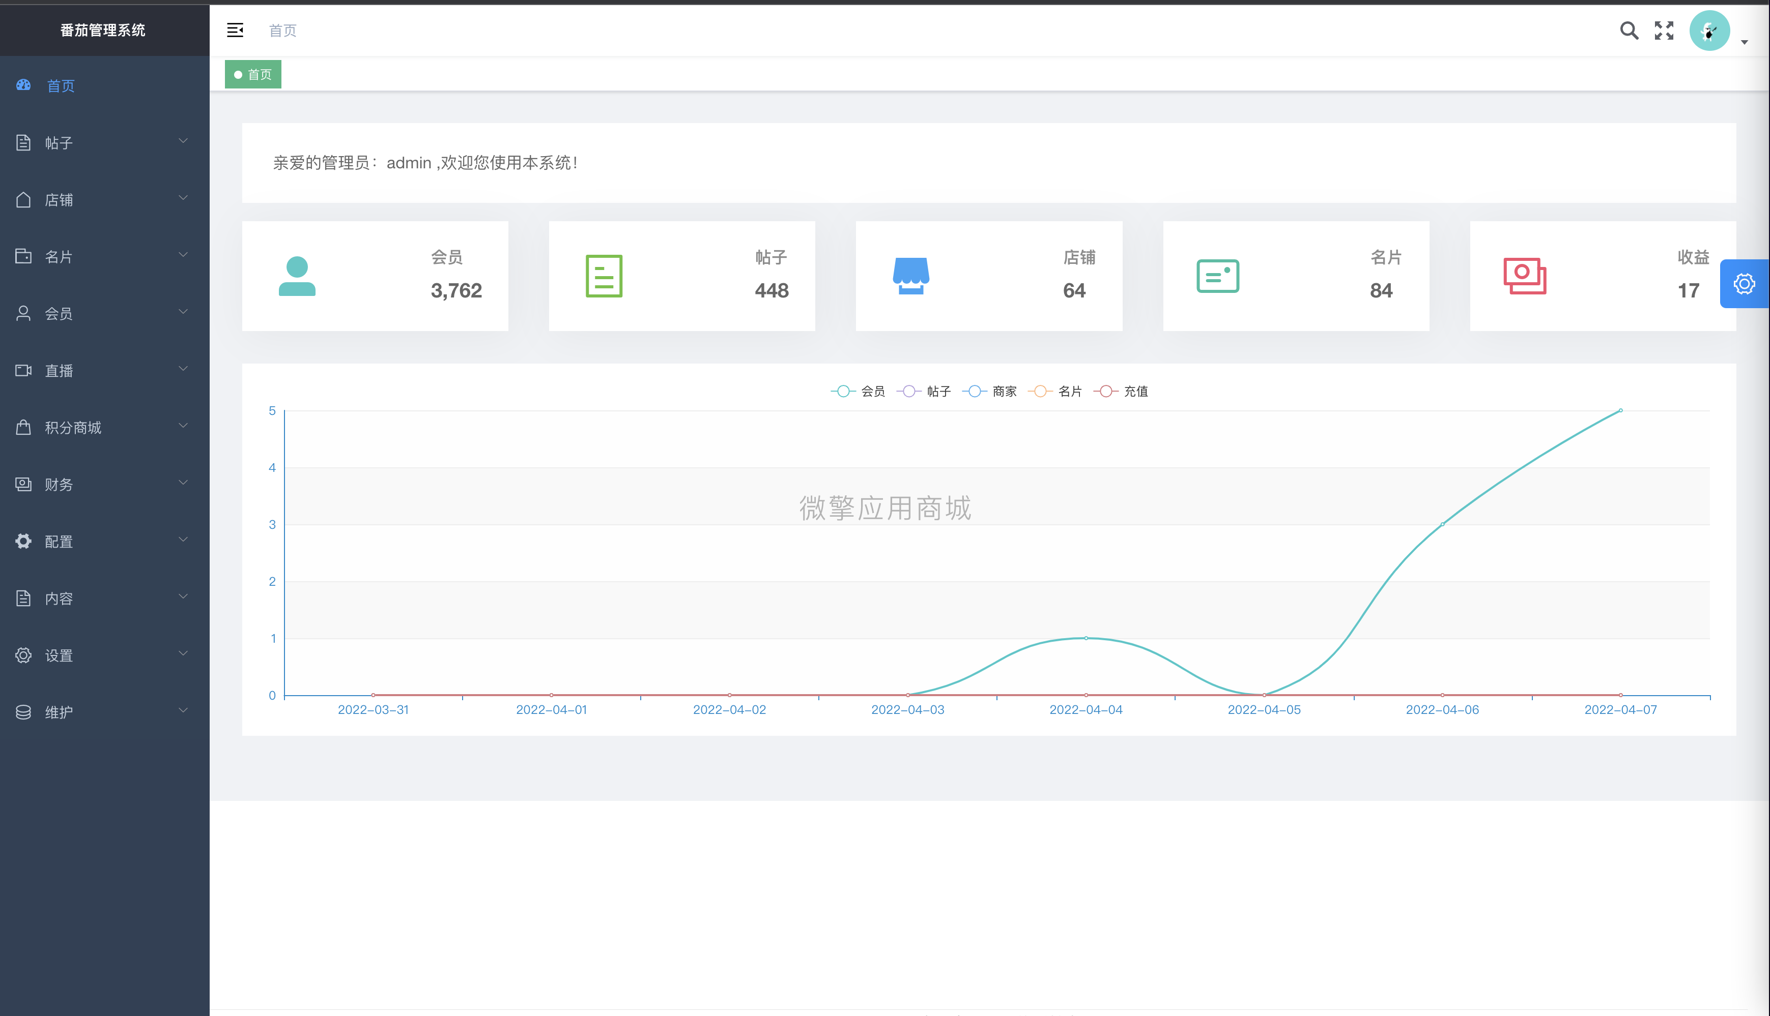Click the 2022-03-31 axis label
This screenshot has width=1770, height=1016.
(373, 710)
